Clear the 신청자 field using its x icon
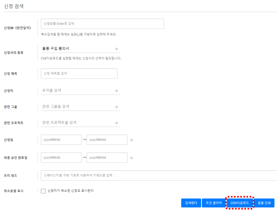Screen dimensions: 277x210 point(116,91)
